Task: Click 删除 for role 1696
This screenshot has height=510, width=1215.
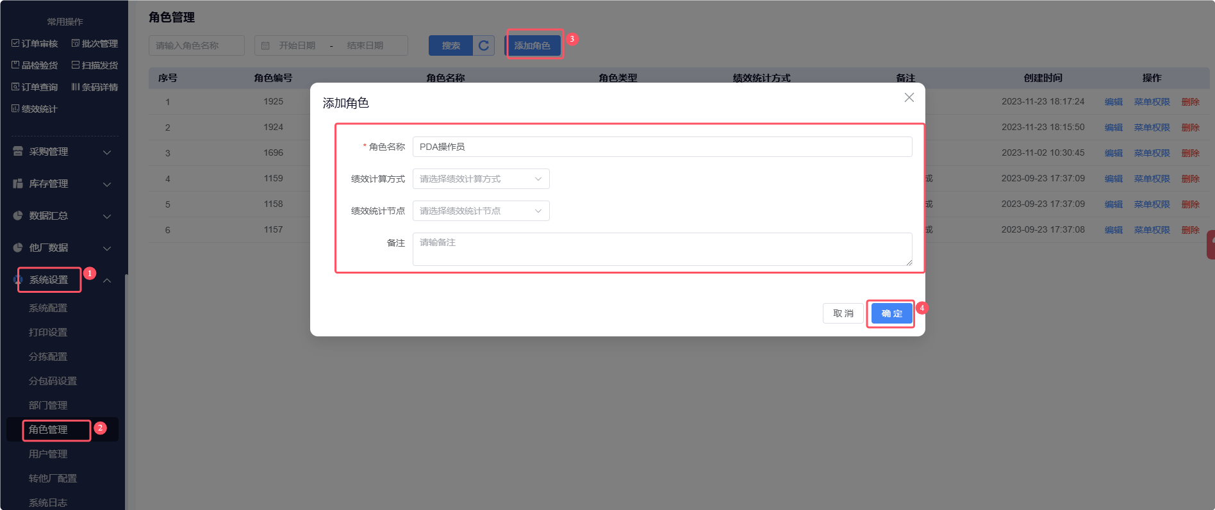Action: point(1191,153)
